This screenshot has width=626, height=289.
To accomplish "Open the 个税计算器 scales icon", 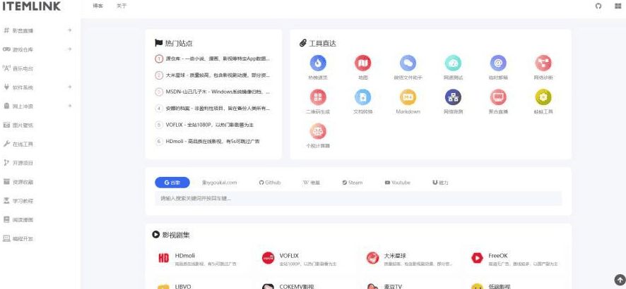I will [318, 131].
